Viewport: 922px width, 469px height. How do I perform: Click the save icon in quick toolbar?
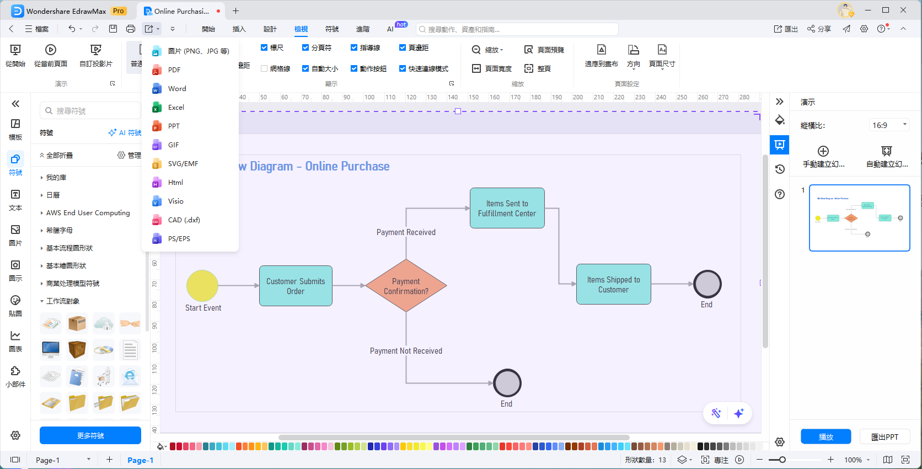[x=113, y=29]
